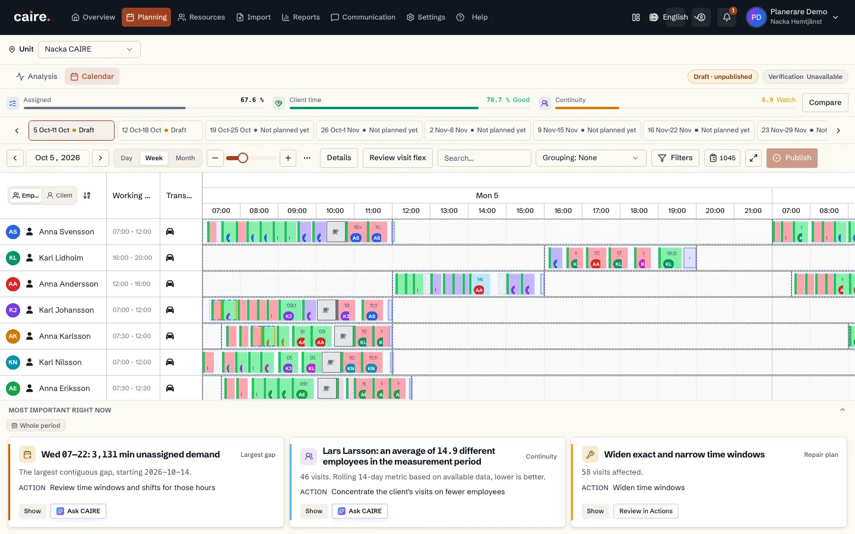Select Day view
855x534 pixels.
pos(126,158)
